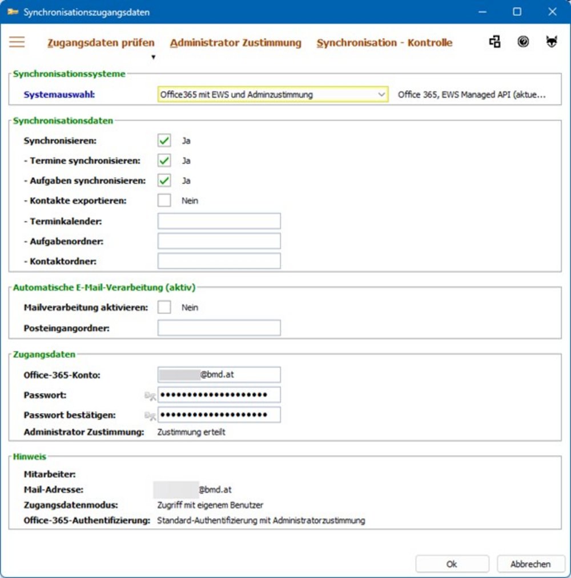Click the key icon beside Passwort field
The height and width of the screenshot is (578, 571).
(150, 396)
